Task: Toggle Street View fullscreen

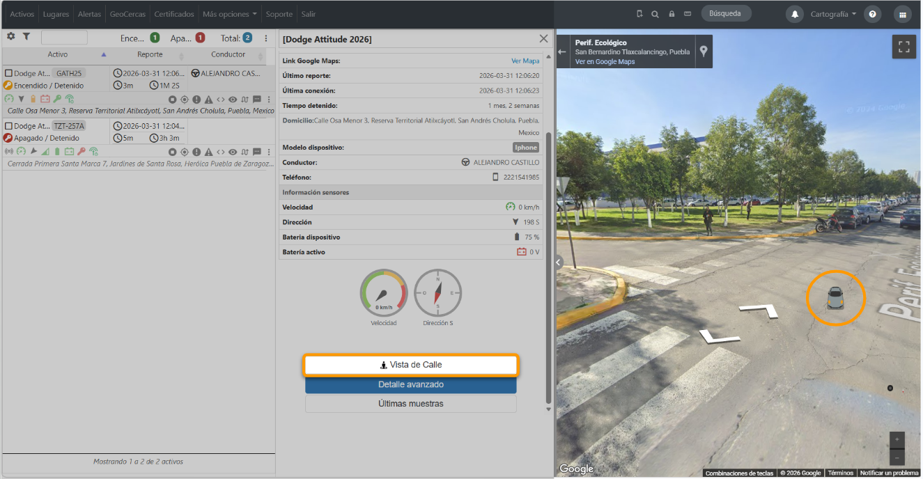Action: click(x=904, y=47)
